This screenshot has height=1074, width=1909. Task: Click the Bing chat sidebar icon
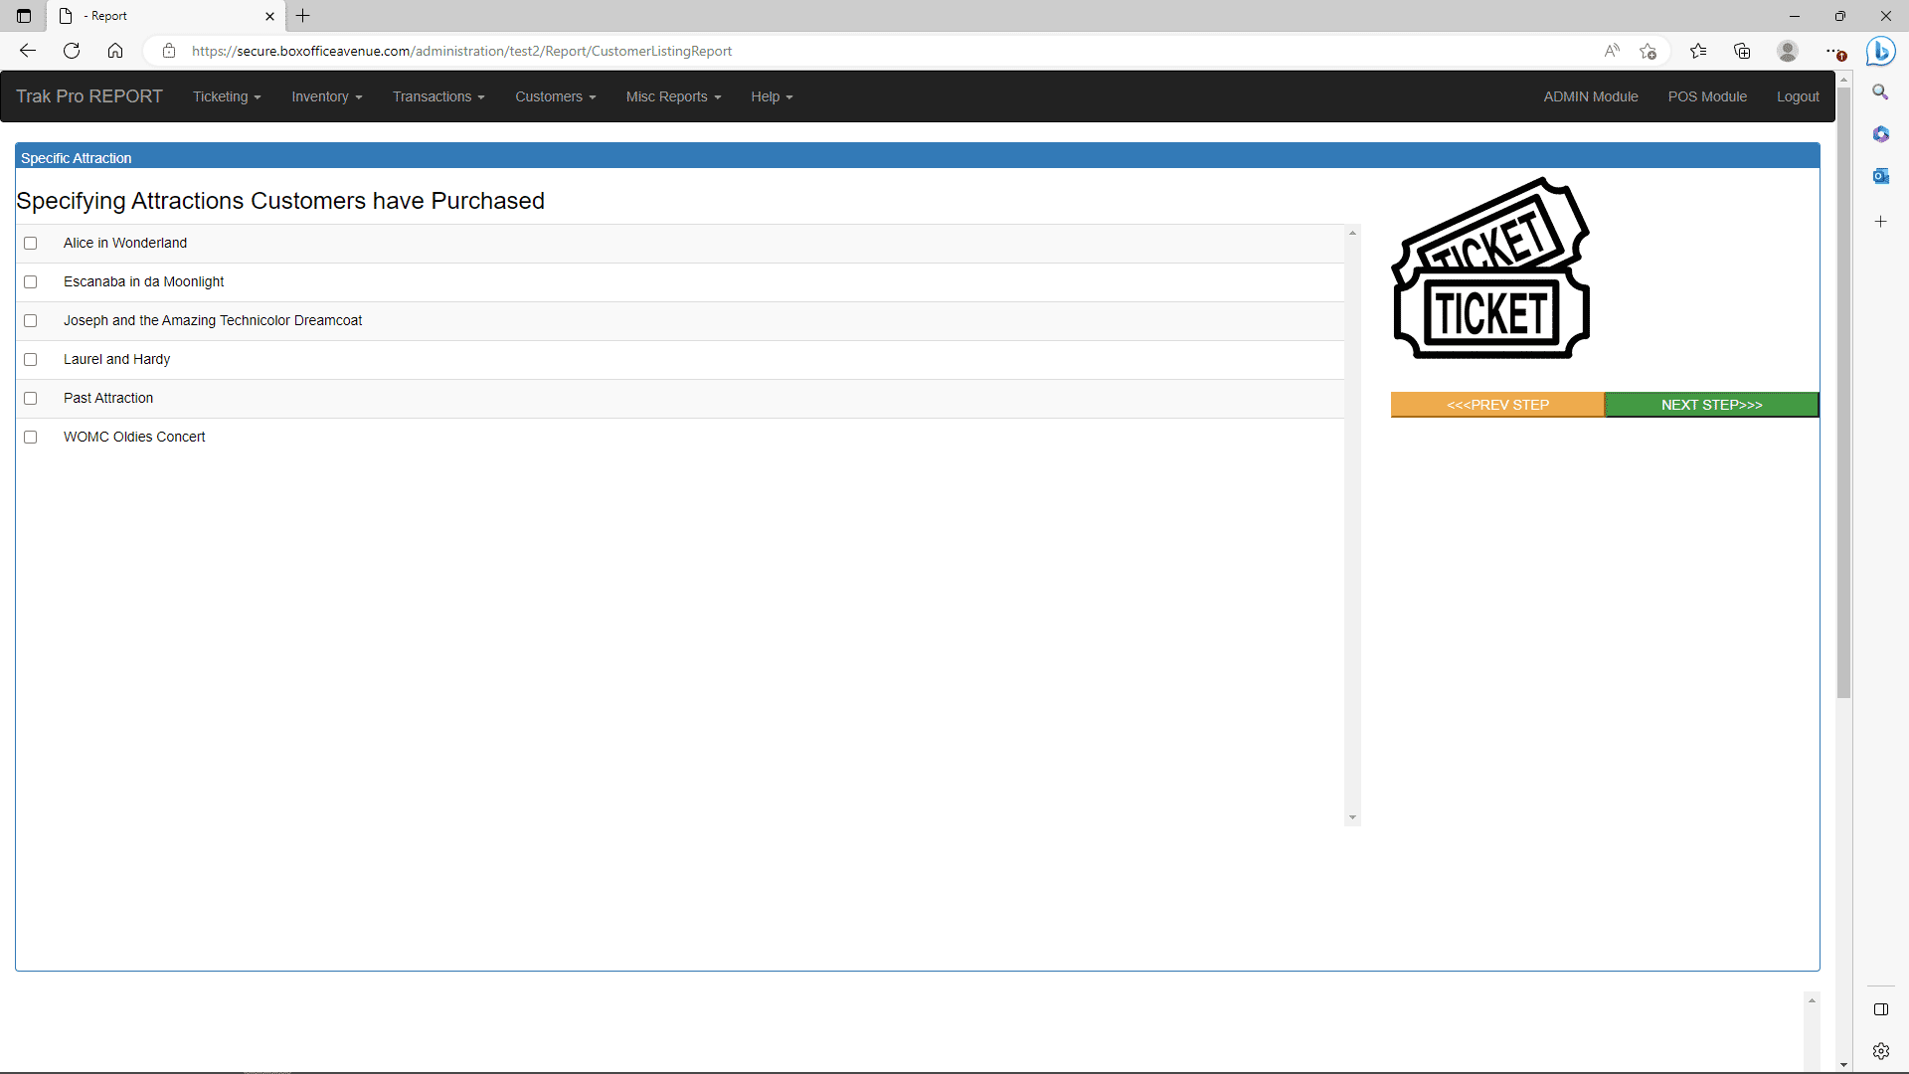click(x=1880, y=51)
